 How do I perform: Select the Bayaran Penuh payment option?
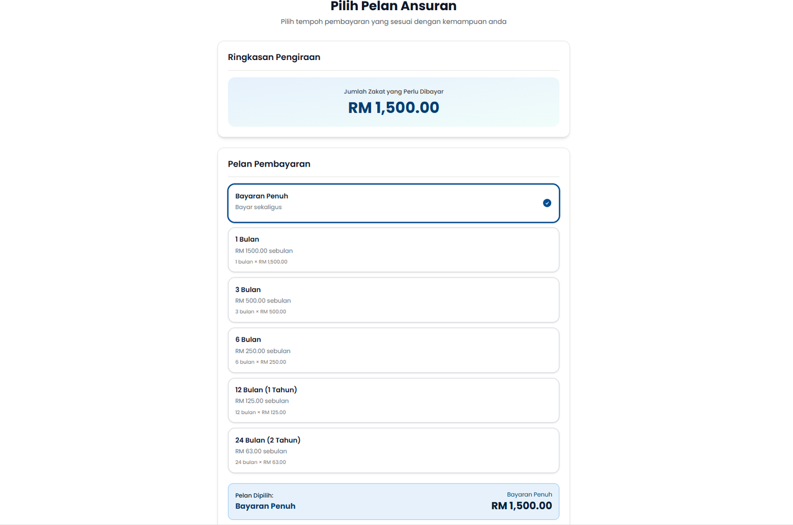pyautogui.click(x=393, y=203)
